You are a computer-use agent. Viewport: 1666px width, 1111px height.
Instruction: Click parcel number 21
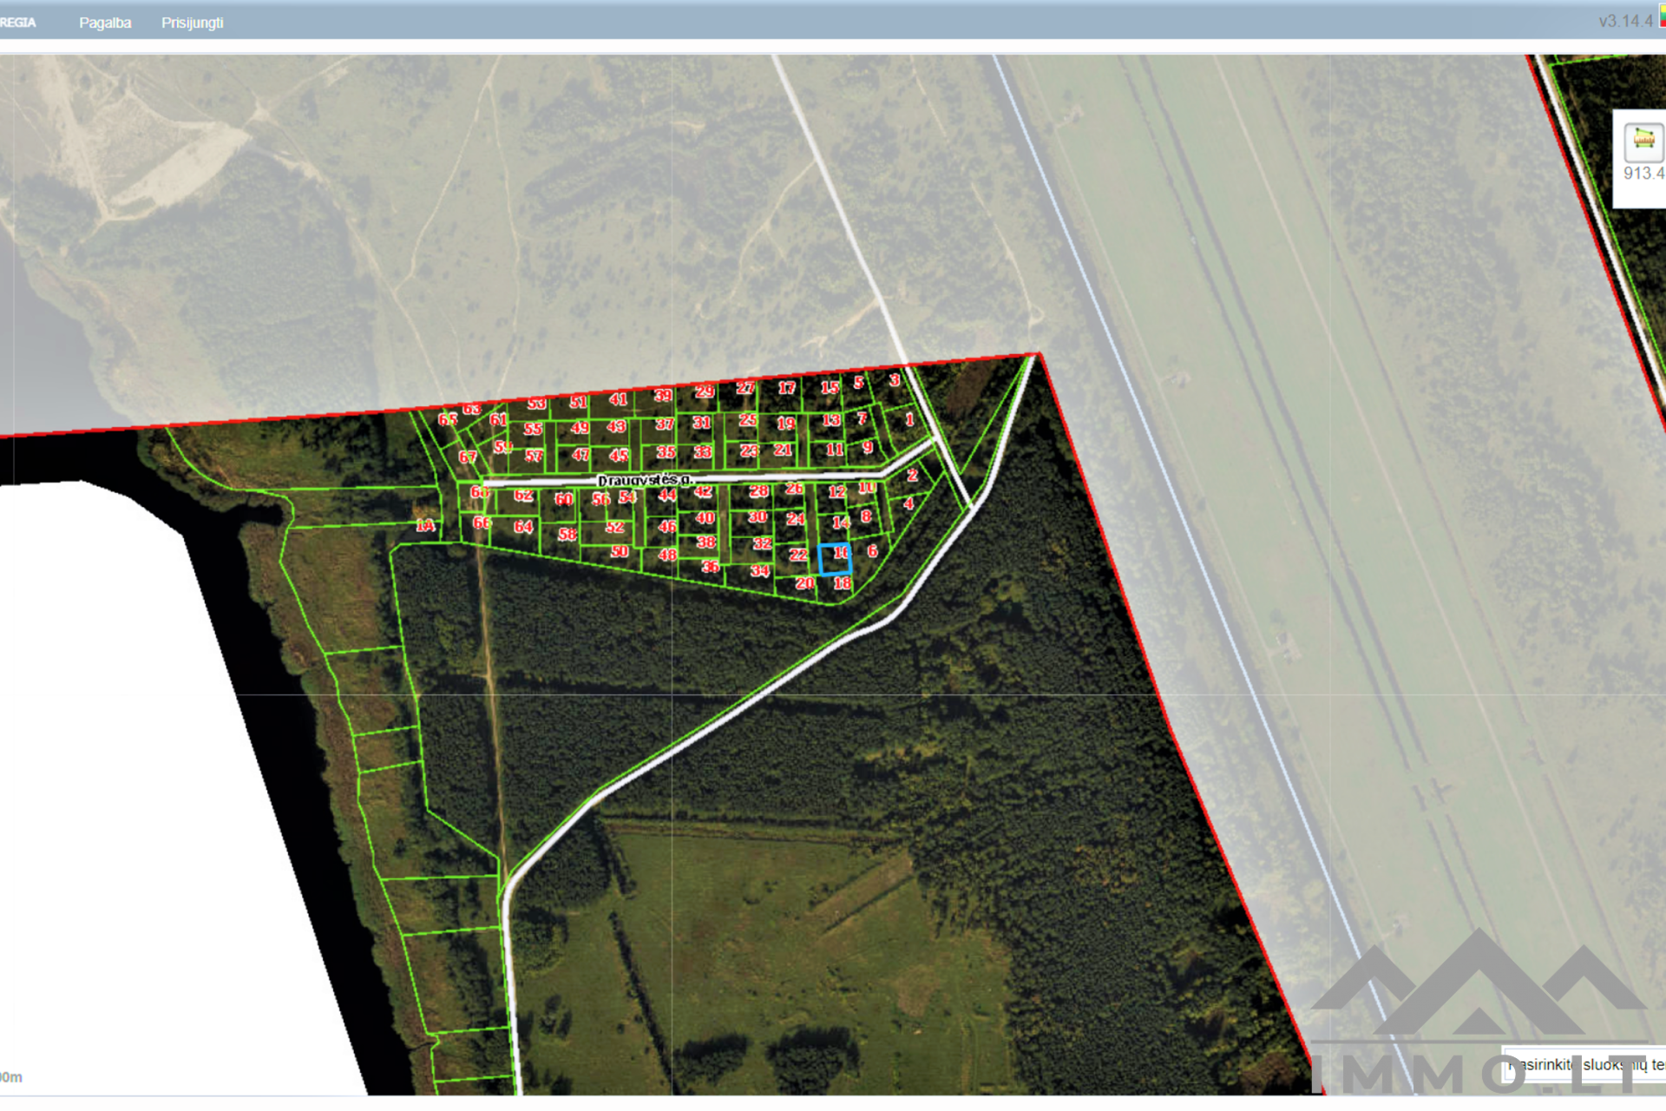[783, 450]
